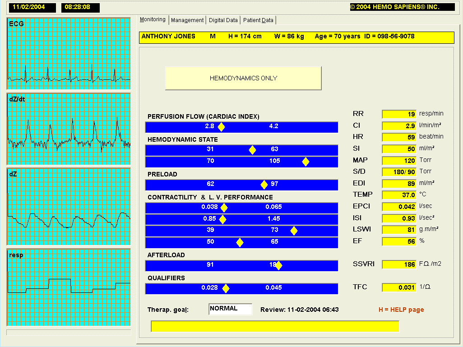Go to the Digital Data tab

(223, 20)
